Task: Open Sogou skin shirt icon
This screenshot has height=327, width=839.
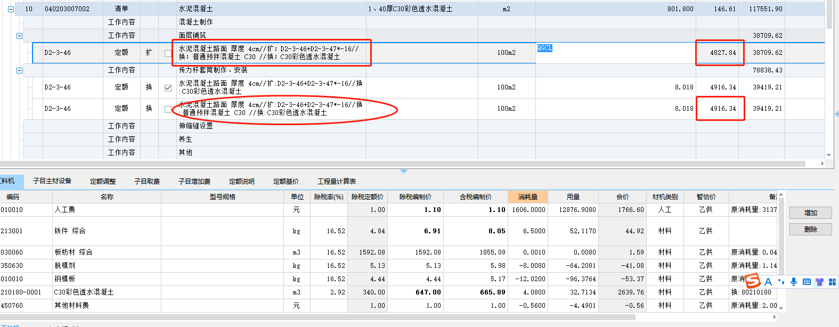Action: coord(819,282)
